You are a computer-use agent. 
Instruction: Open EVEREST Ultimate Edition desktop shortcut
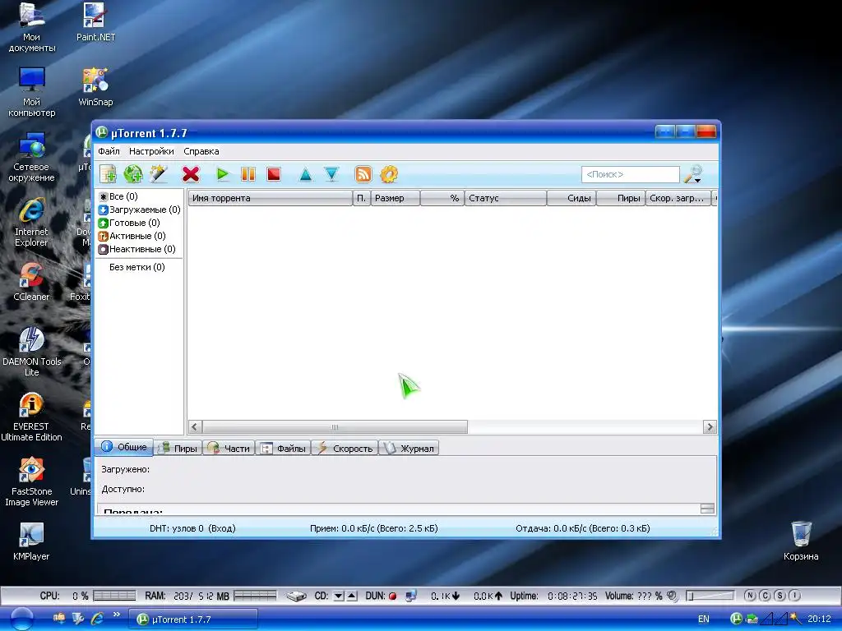tap(32, 417)
